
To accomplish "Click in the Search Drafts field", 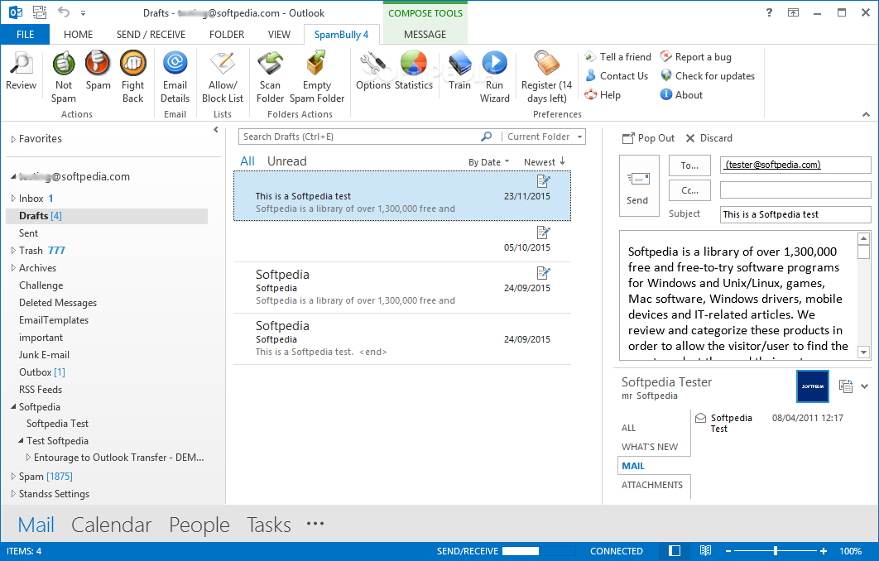I will pos(358,137).
